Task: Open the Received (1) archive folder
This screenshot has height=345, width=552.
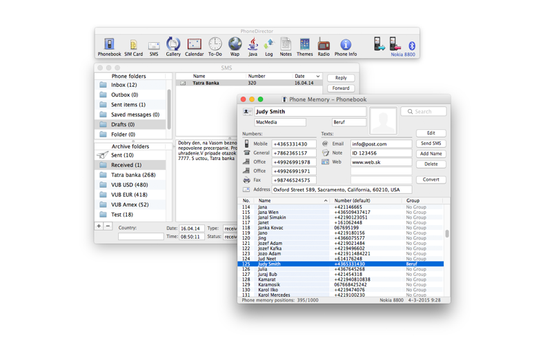Action: coord(130,165)
